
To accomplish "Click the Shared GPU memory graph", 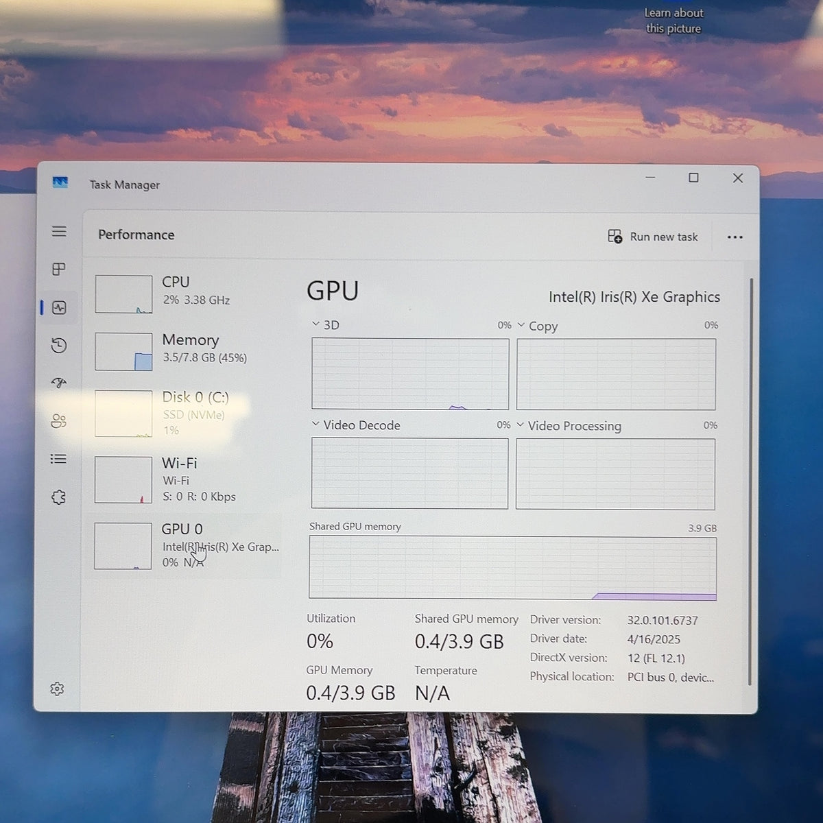I will point(513,568).
